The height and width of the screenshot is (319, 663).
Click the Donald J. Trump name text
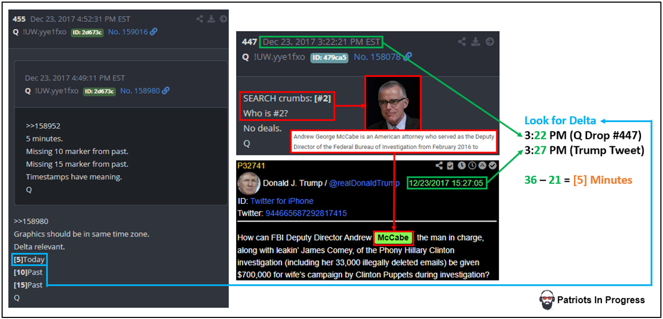(x=294, y=183)
